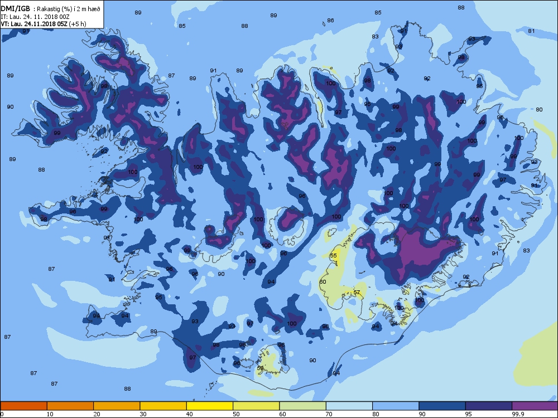This screenshot has width=558, height=418.
Task: Click the 'VT: Lau. 24.11.2018 05Z (+5 h)' line
Action: tap(44, 24)
